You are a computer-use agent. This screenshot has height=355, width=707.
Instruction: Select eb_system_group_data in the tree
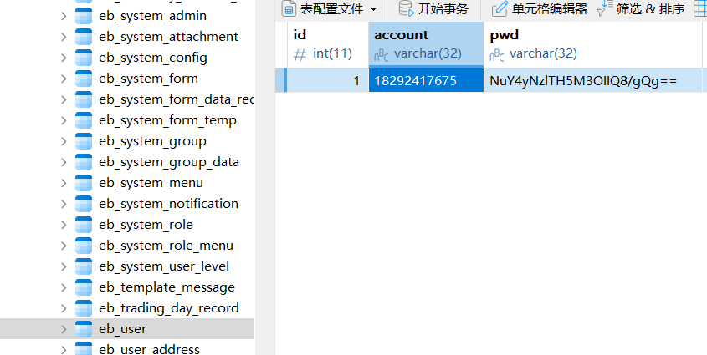(x=169, y=162)
